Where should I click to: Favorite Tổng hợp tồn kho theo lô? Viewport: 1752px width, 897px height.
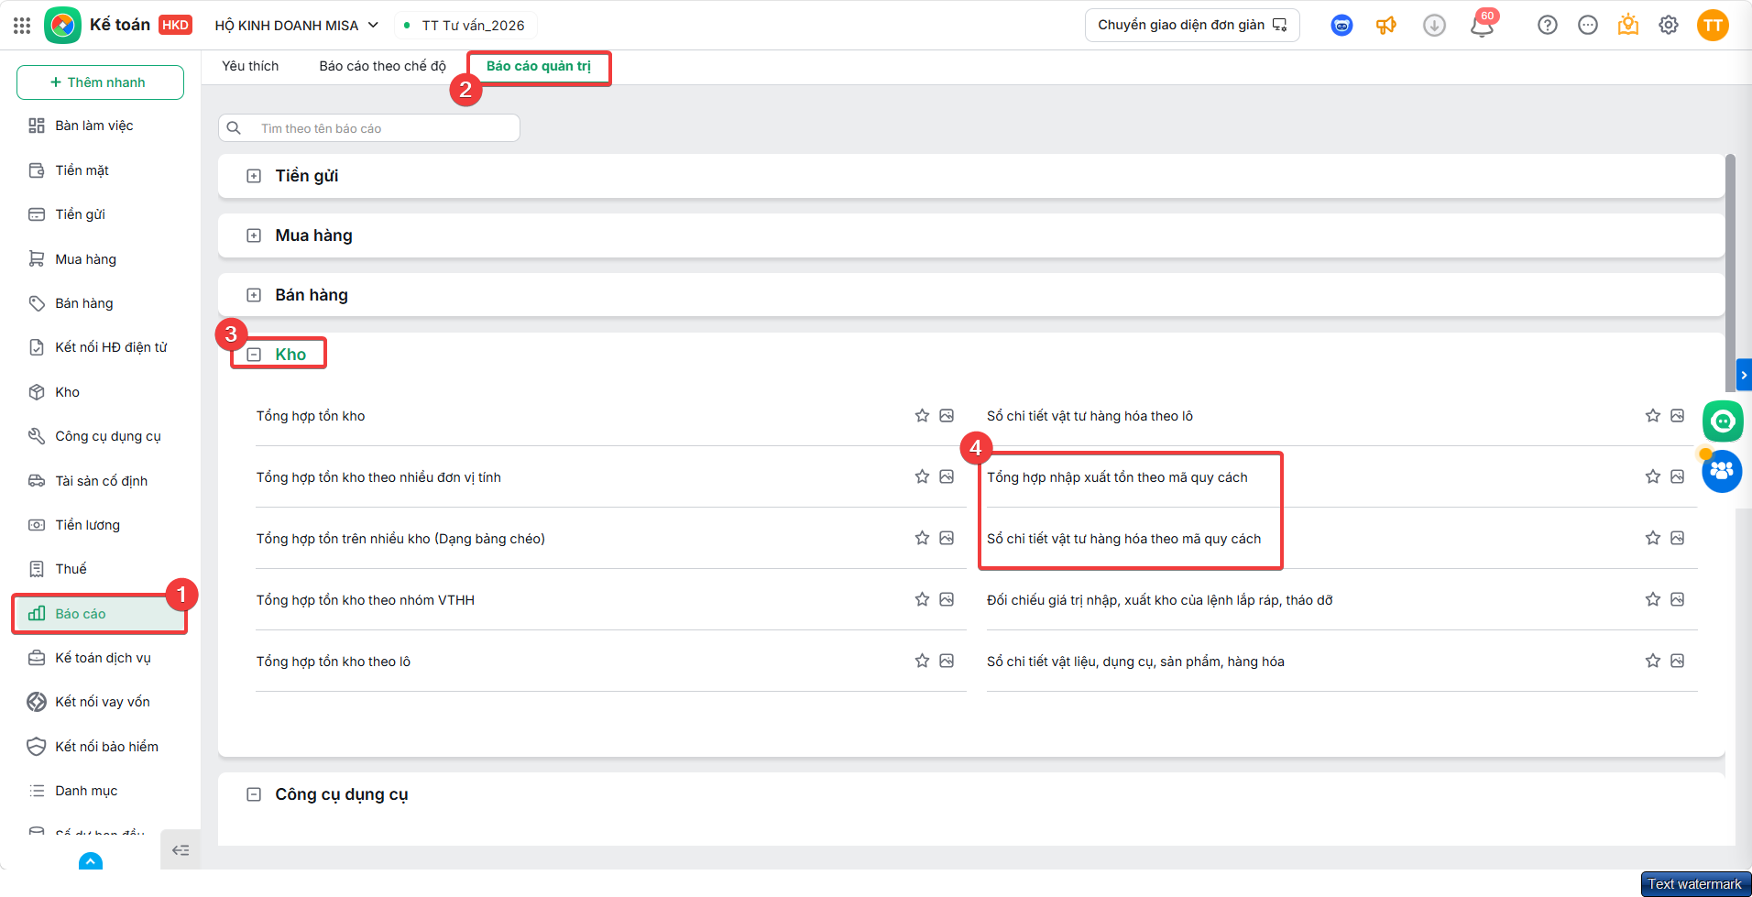point(922,661)
